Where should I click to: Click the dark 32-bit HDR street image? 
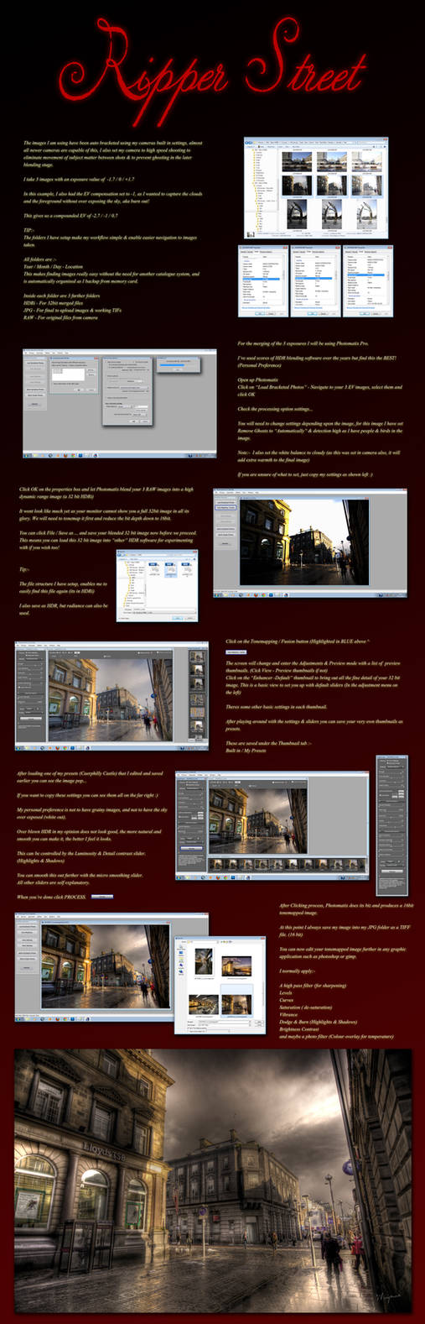click(304, 542)
